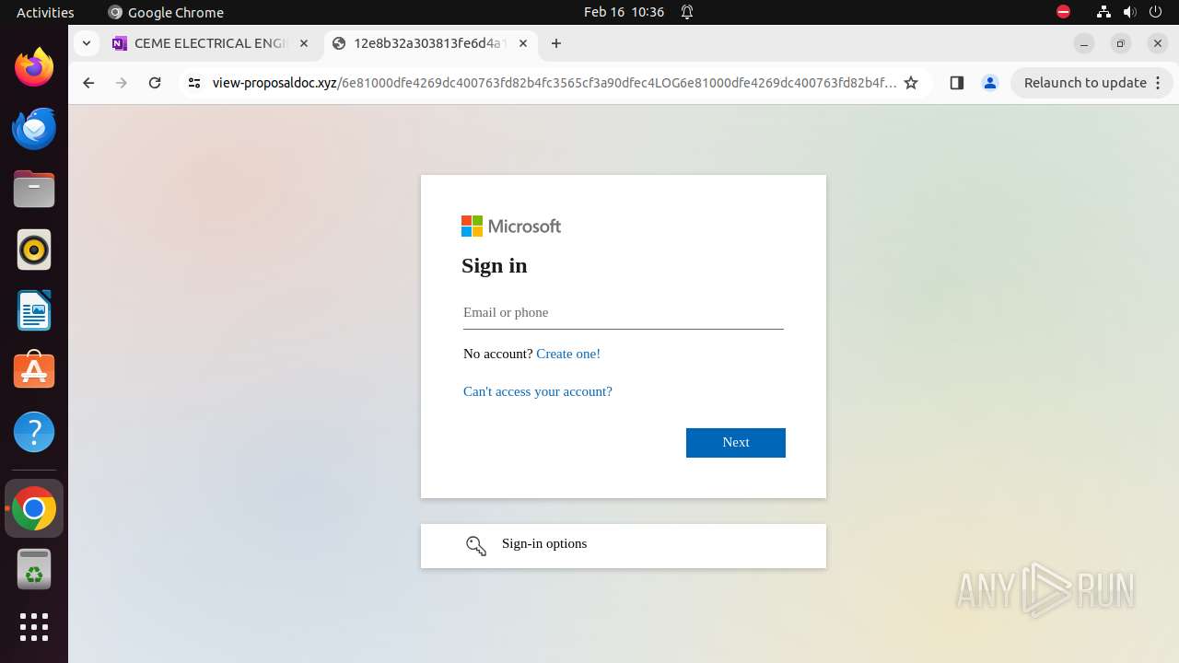
Task: Open Ubuntu Software store icon
Action: coord(34,371)
